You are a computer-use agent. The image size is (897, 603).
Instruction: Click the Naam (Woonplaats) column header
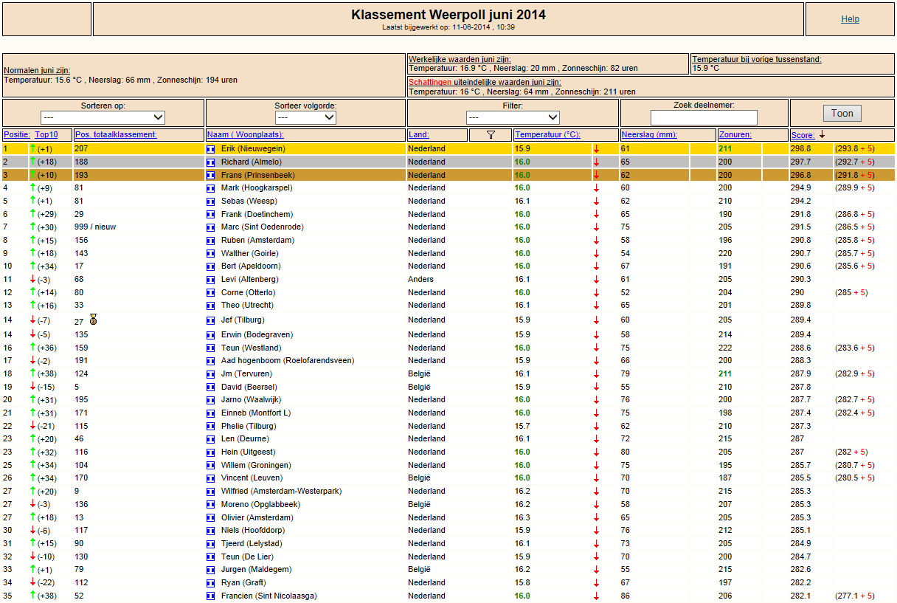[x=246, y=135]
